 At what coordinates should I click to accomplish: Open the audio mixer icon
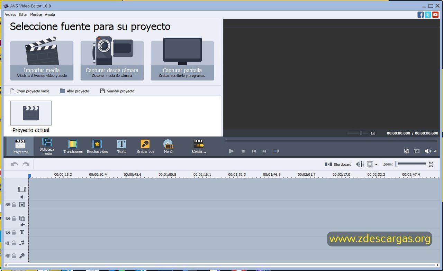360,164
